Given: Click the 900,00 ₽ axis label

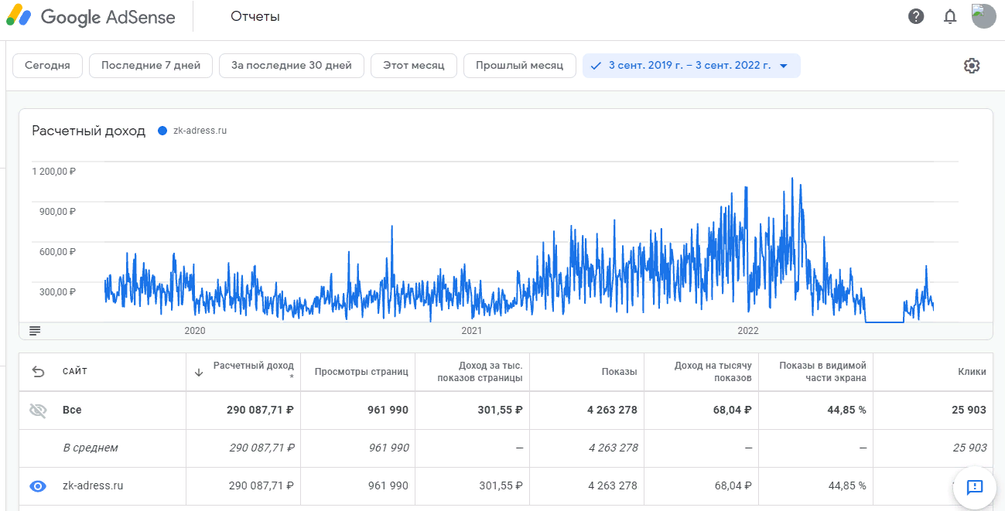Looking at the screenshot, I should coord(58,211).
